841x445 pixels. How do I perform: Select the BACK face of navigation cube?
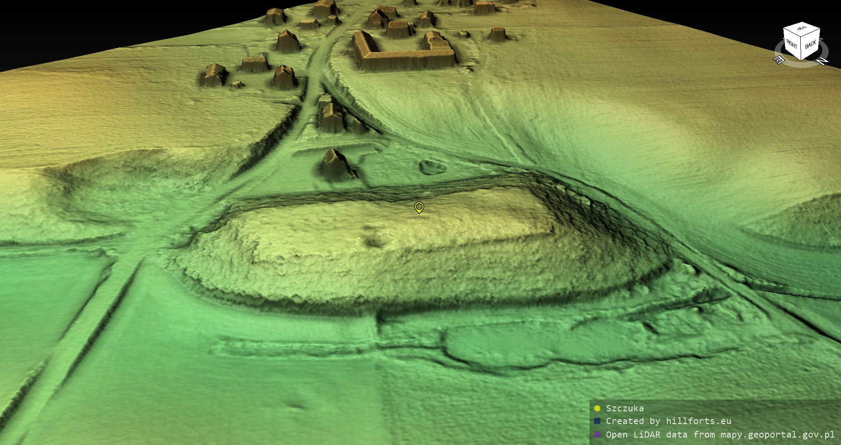[x=810, y=45]
